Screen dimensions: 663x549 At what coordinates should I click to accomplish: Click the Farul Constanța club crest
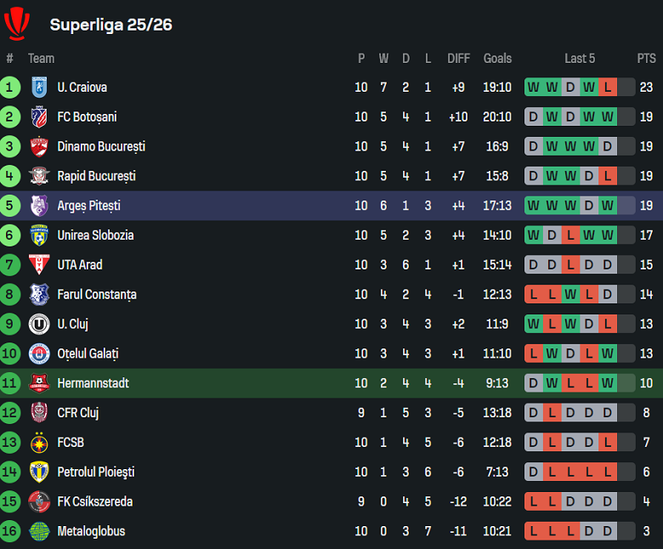[x=39, y=294]
